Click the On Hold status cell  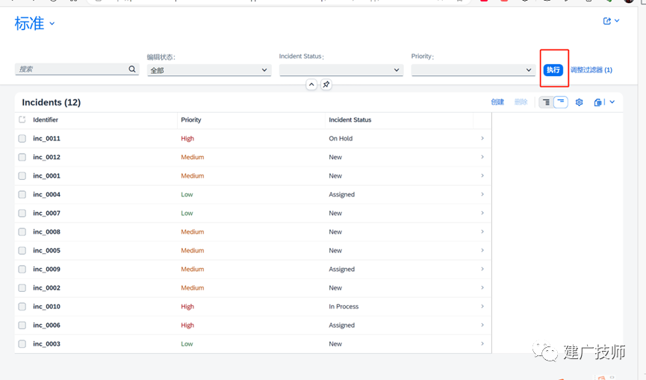click(341, 139)
